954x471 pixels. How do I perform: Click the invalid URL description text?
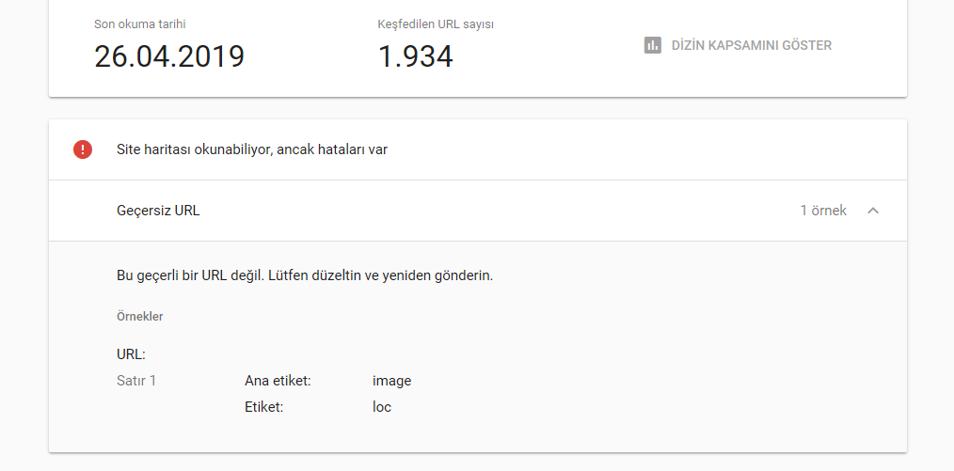click(x=305, y=275)
